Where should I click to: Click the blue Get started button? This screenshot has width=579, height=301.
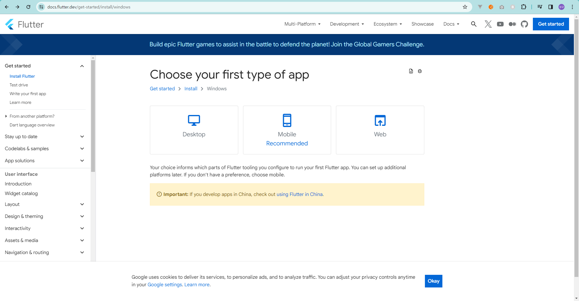(551, 24)
